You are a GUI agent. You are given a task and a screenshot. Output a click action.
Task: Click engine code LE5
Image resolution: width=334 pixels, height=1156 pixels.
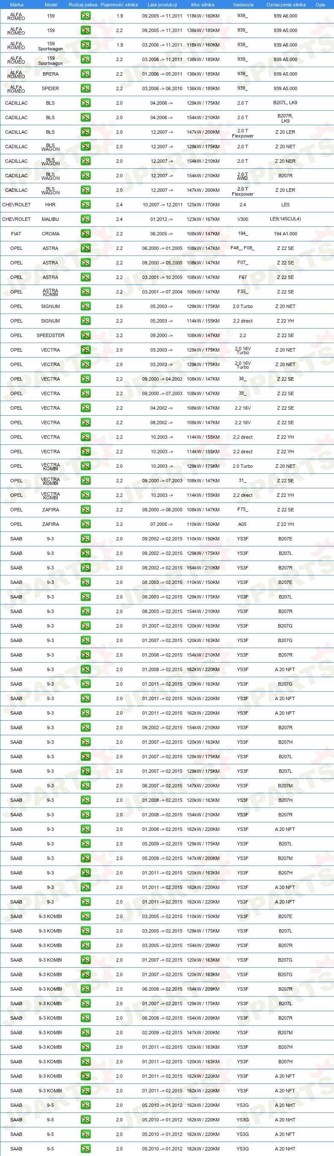tap(285, 205)
